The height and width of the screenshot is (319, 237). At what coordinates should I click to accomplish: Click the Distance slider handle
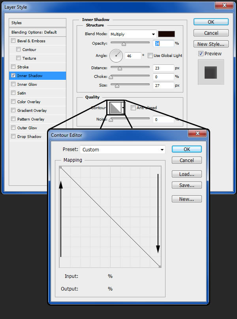click(120, 68)
